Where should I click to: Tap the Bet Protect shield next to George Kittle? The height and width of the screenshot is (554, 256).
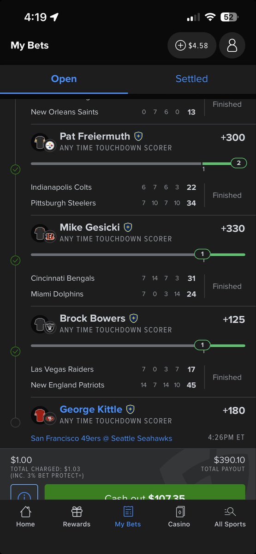(x=131, y=409)
